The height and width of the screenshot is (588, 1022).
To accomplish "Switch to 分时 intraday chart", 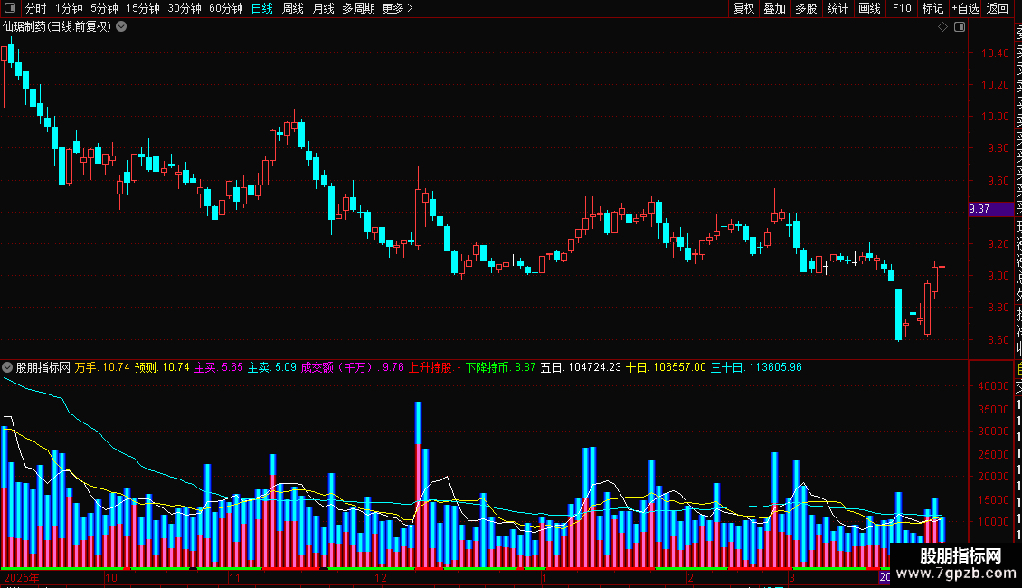I will [x=36, y=8].
